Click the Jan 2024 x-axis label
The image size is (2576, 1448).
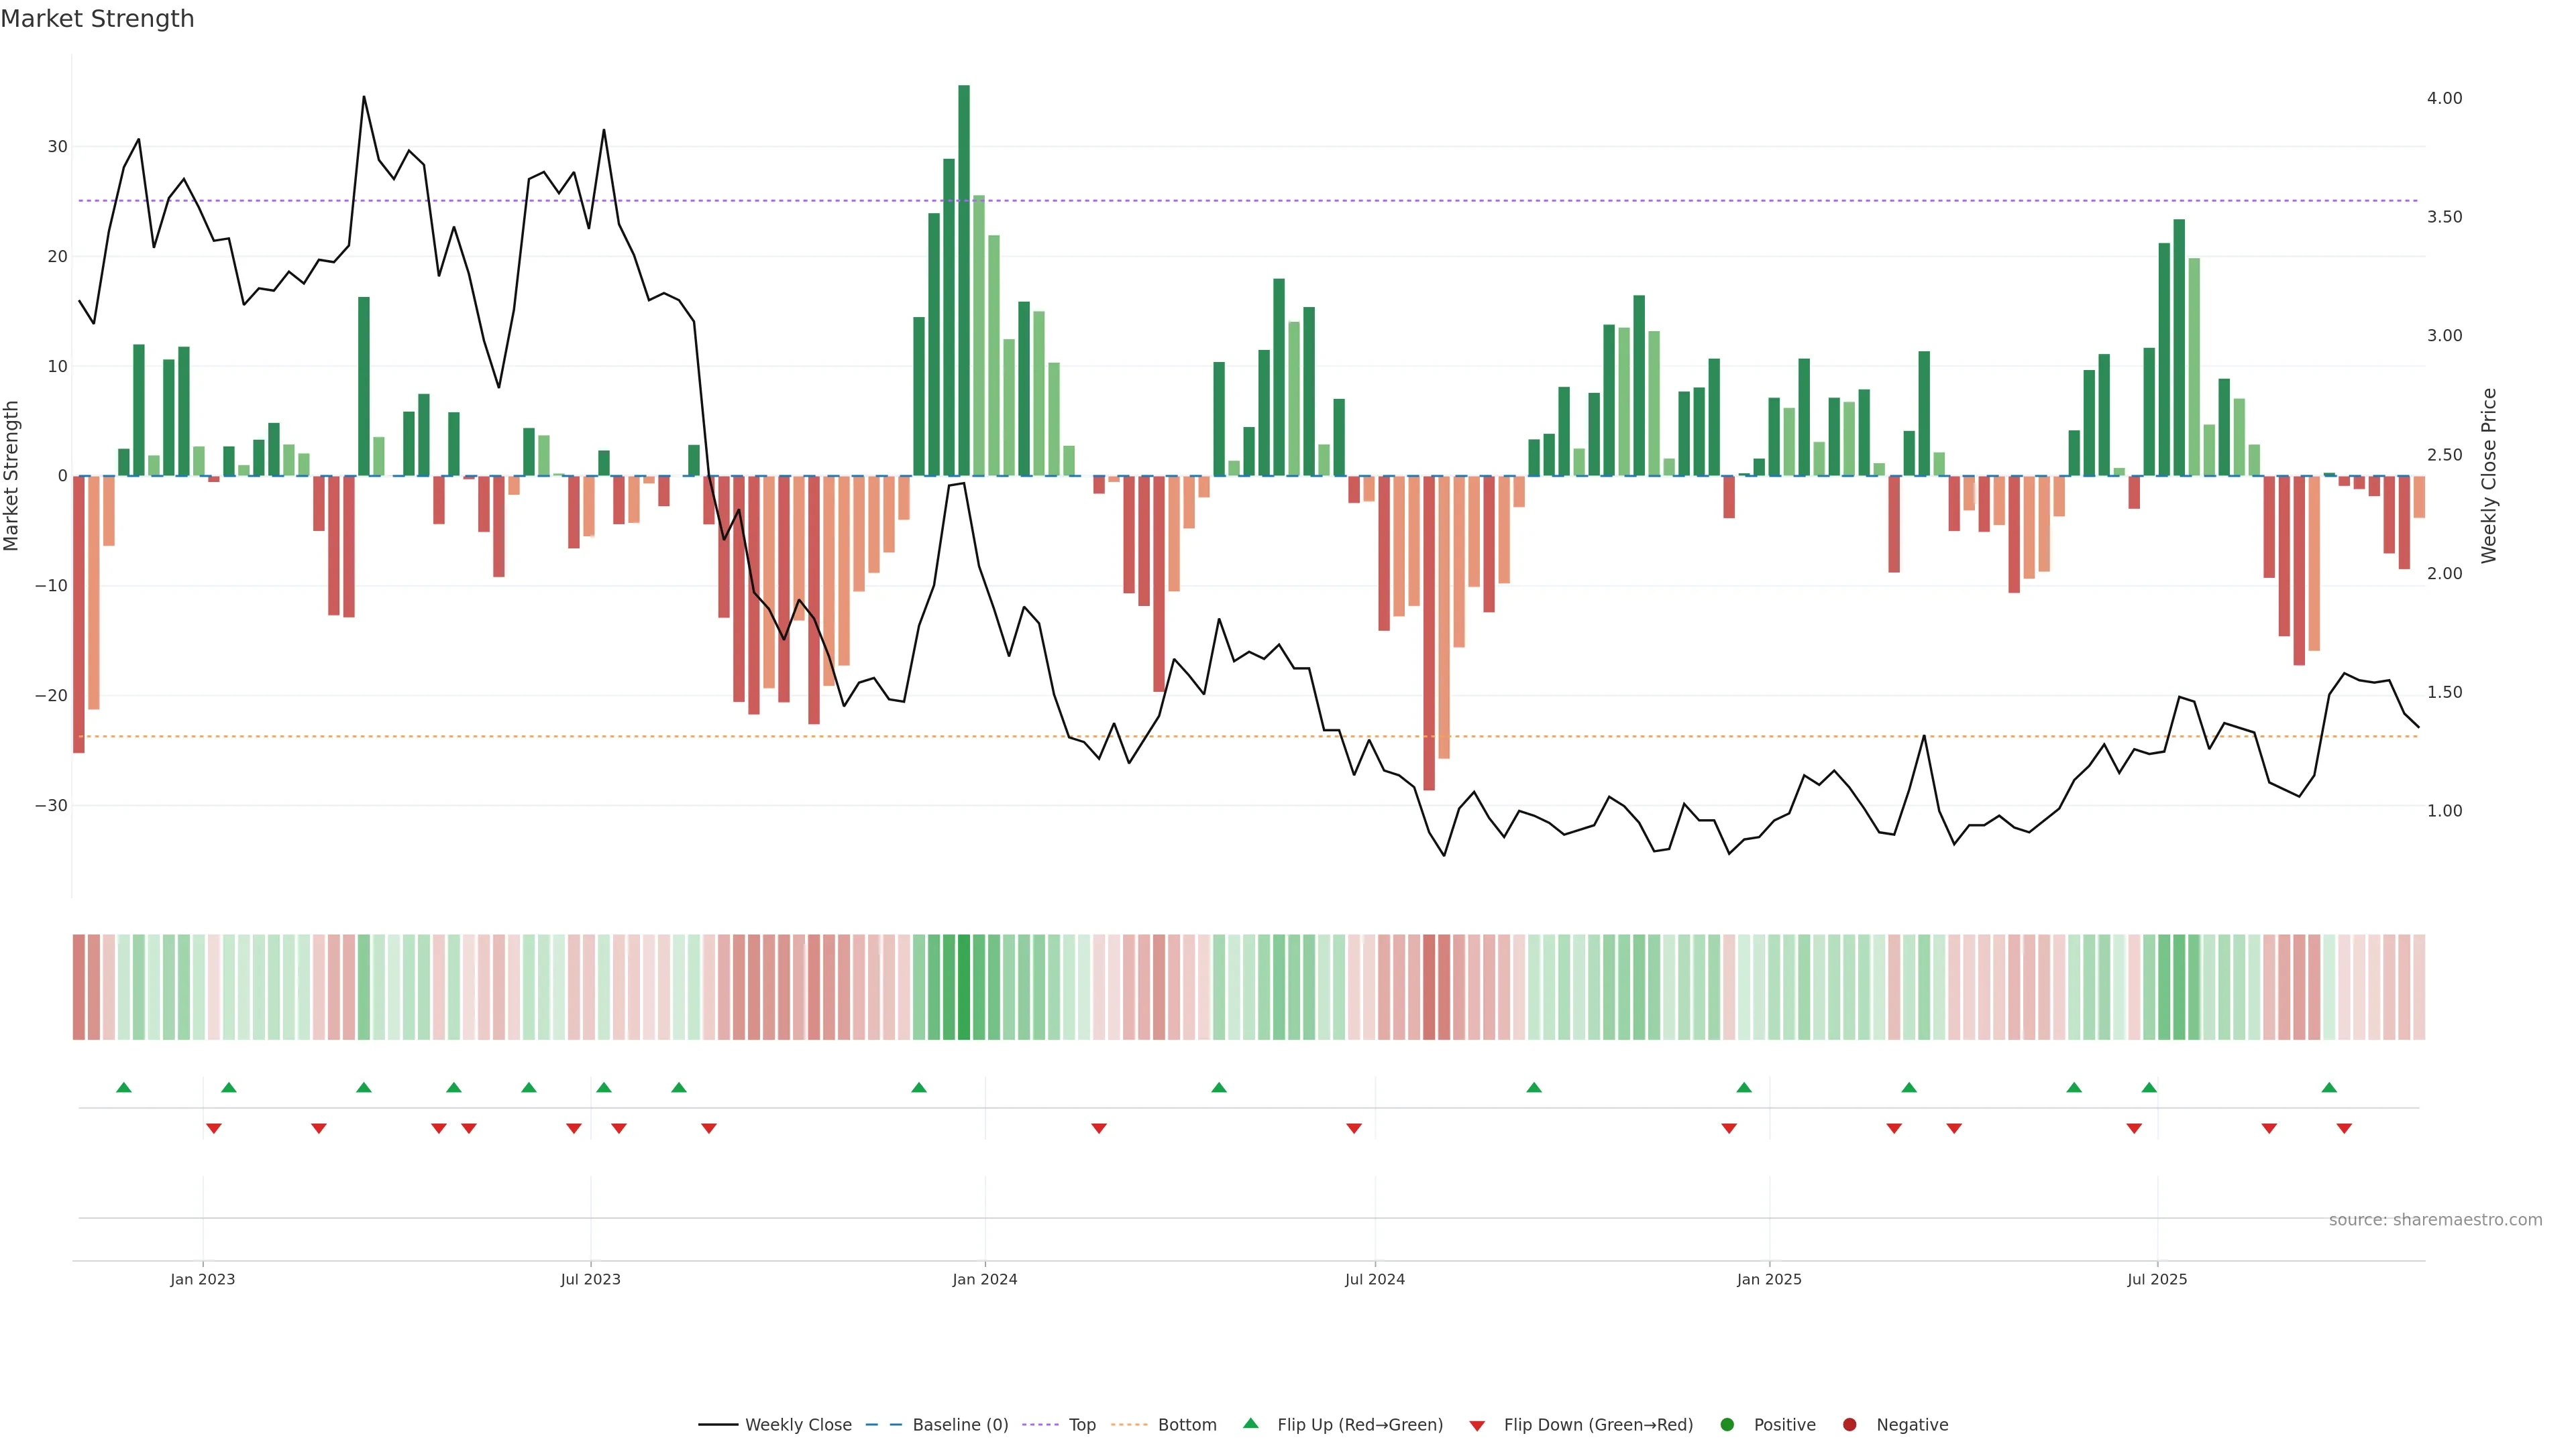[984, 1279]
